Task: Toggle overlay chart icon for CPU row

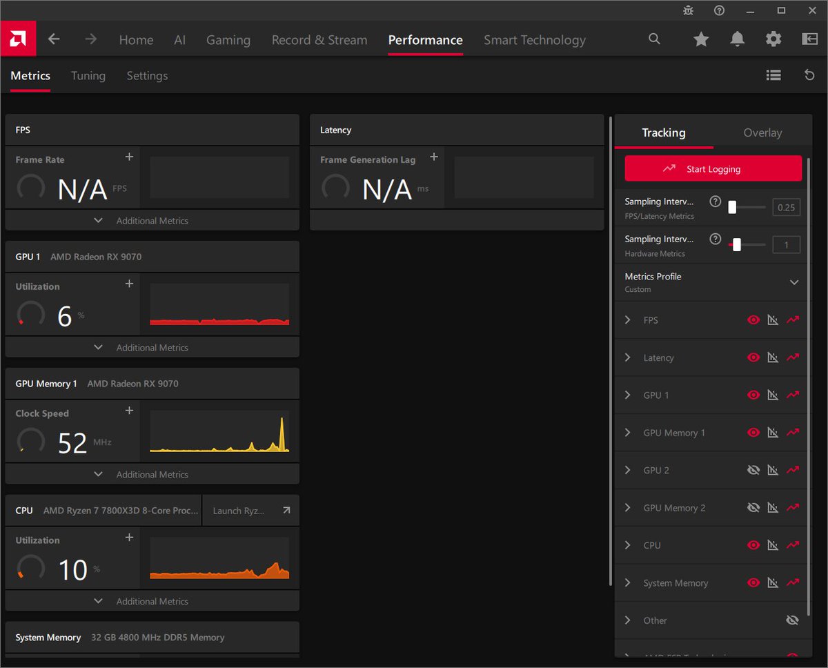Action: tap(773, 545)
